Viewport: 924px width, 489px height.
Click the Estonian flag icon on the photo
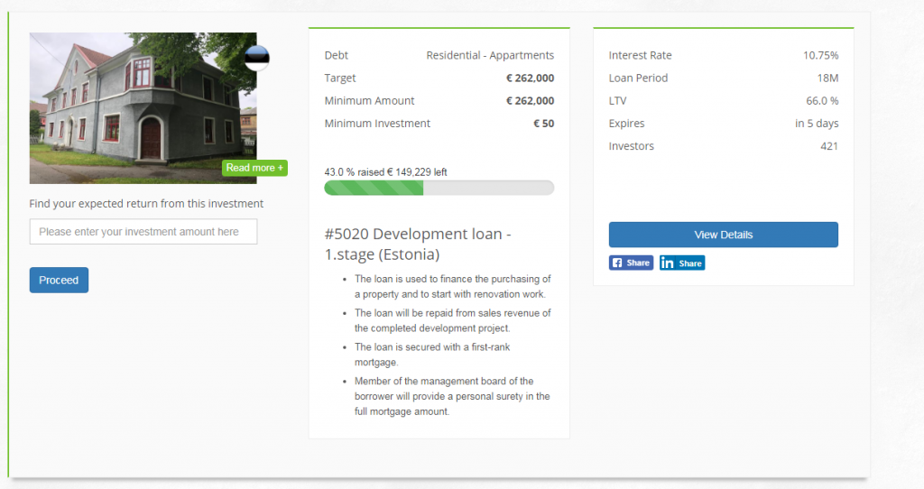257,59
